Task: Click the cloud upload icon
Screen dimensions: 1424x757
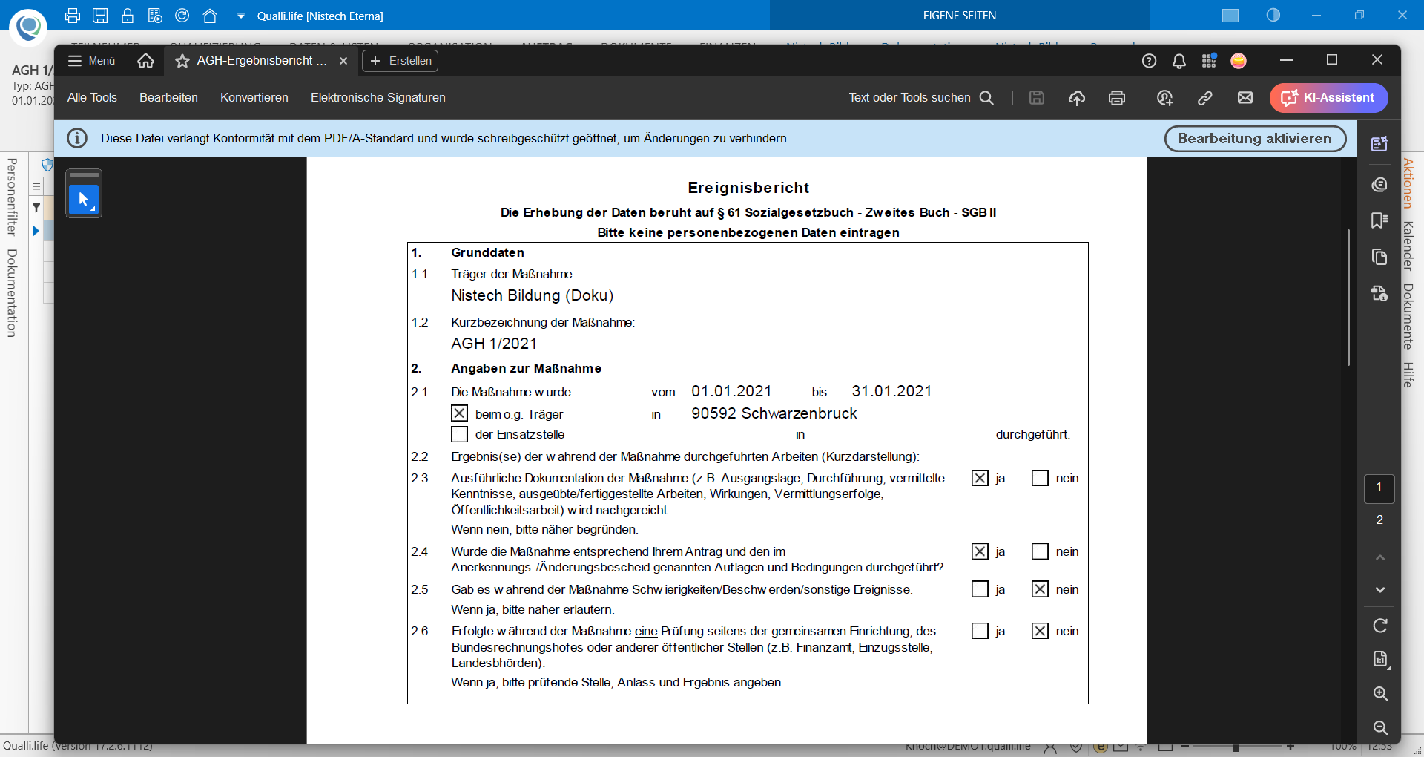Action: (1077, 97)
